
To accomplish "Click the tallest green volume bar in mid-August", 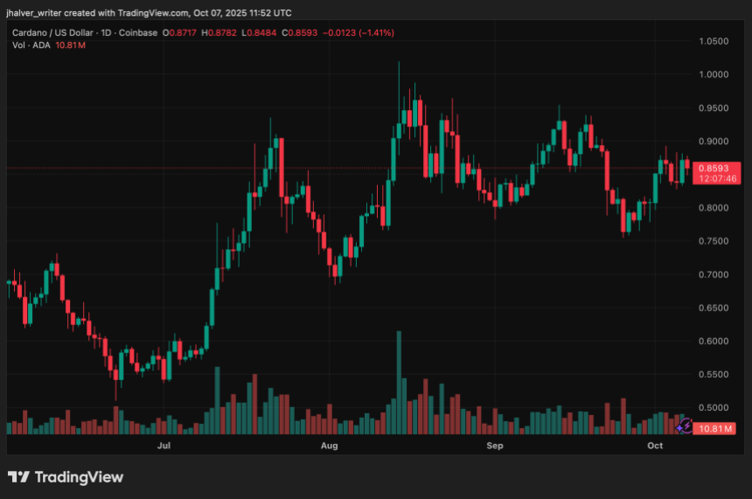I will [399, 383].
